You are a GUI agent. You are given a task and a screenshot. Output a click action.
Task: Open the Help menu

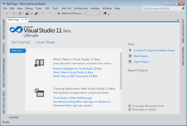point(117,8)
